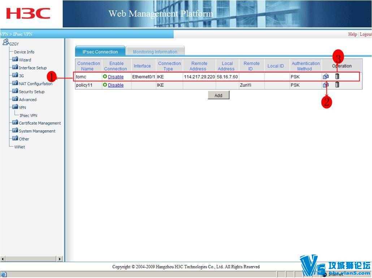This screenshot has width=372, height=278.
Task: Click the Remote ID column header
Action: 251,66
